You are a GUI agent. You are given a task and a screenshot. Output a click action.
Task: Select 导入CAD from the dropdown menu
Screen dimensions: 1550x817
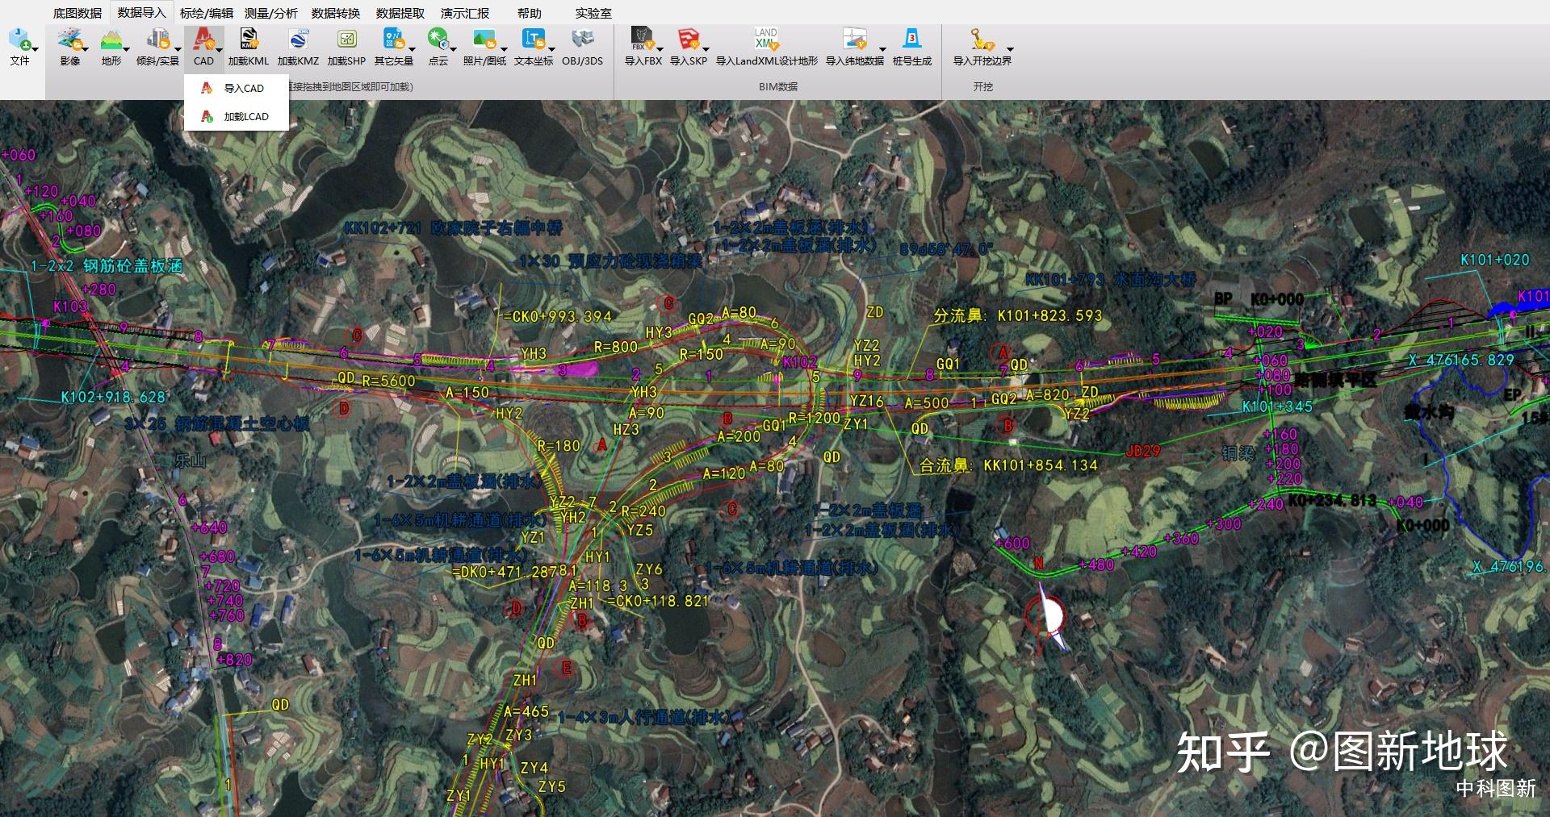[243, 89]
